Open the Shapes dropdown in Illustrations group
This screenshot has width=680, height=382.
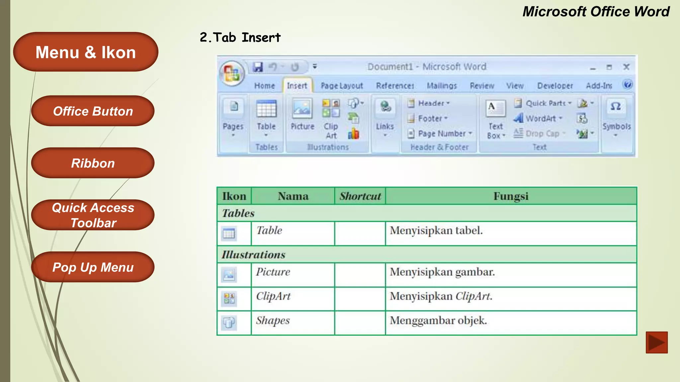click(356, 103)
